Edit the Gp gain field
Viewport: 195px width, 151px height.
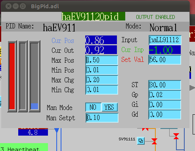[x=164, y=95]
